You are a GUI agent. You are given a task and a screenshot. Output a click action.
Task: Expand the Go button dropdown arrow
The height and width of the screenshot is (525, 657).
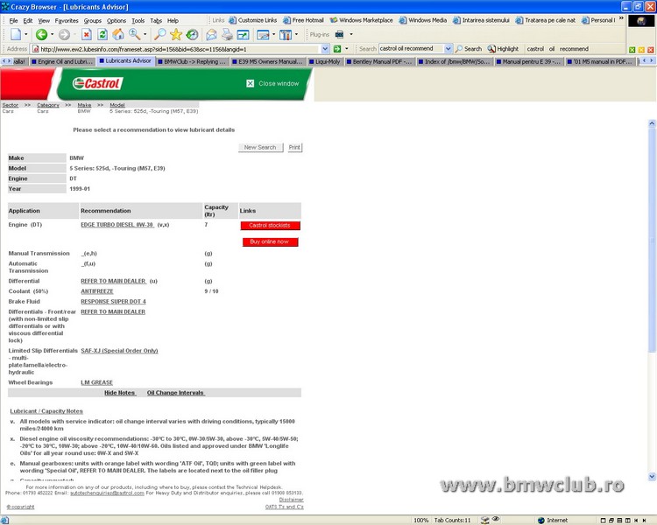tap(347, 49)
